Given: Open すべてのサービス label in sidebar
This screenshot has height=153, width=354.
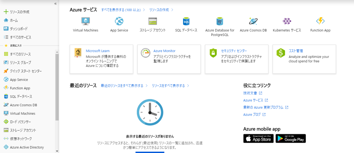Looking at the screenshot, I should (x=21, y=37).
